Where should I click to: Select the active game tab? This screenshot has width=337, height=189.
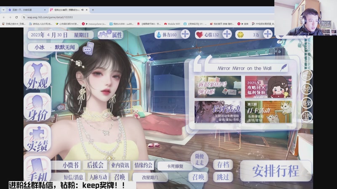coord(69,10)
